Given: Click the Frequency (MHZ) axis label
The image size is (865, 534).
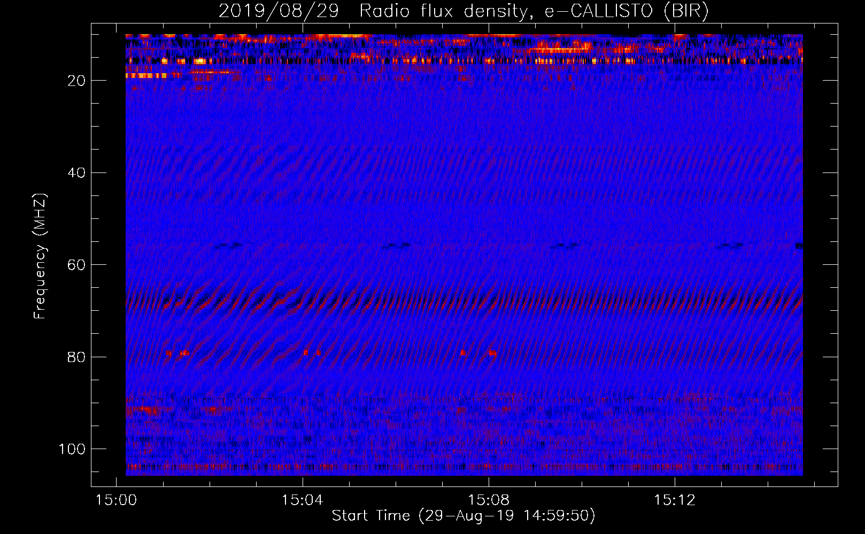Looking at the screenshot, I should 40,256.
